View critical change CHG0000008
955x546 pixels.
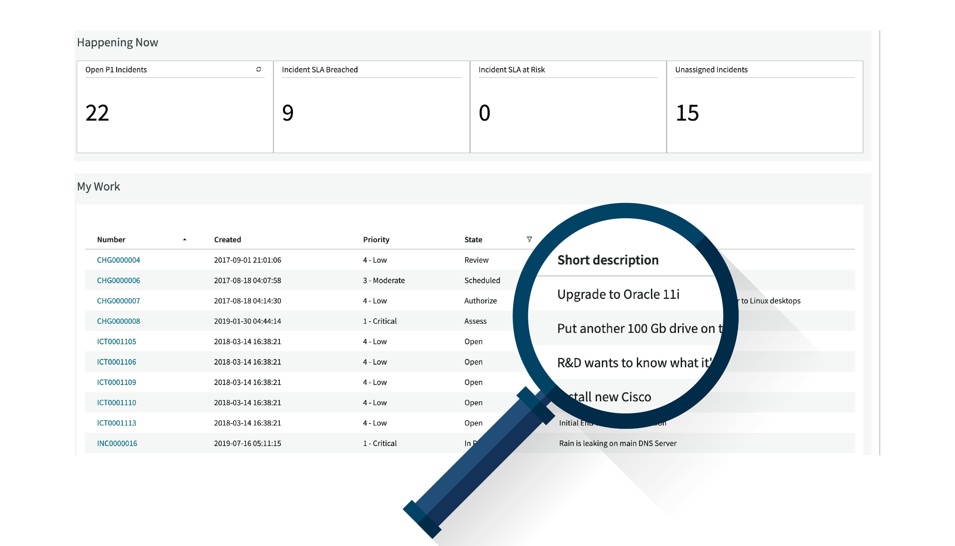(x=118, y=321)
